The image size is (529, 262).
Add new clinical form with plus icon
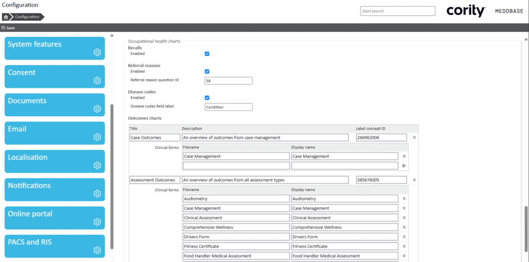pyautogui.click(x=404, y=166)
